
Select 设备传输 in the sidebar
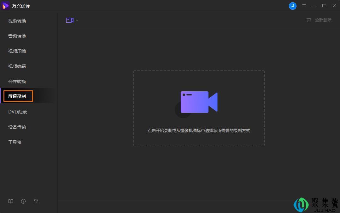click(x=17, y=127)
